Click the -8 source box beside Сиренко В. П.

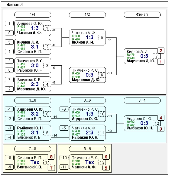point(9,158)
